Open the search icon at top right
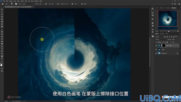The width and height of the screenshot is (181, 102). (x=172, y=4)
